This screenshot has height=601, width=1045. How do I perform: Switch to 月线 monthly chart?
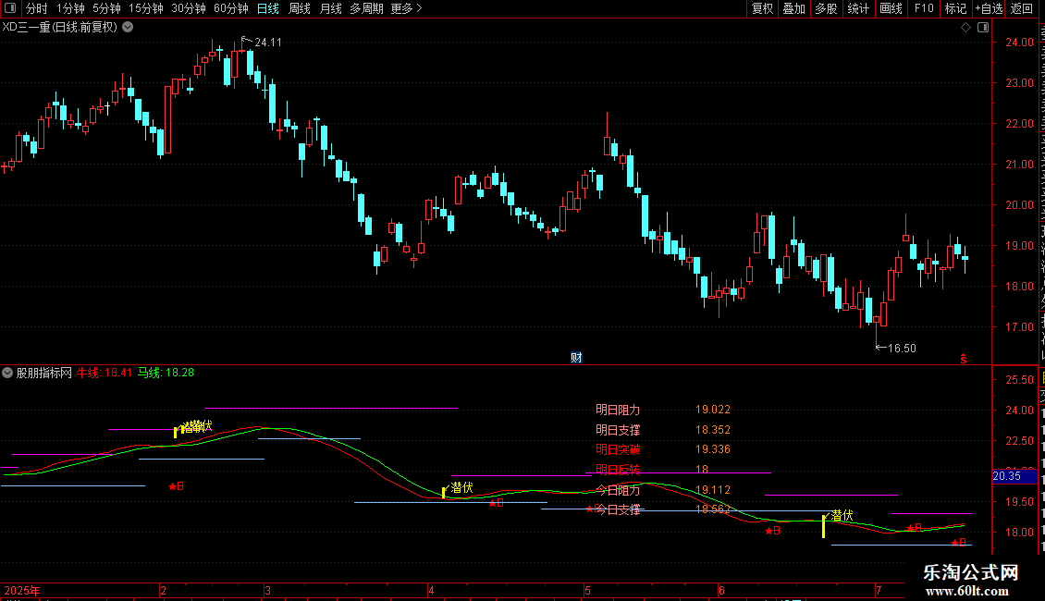(330, 8)
